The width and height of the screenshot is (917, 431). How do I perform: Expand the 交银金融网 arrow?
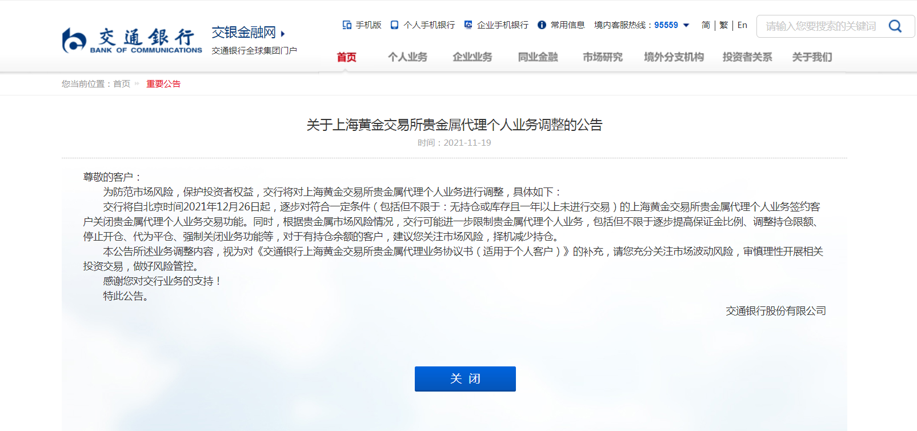coord(283,34)
